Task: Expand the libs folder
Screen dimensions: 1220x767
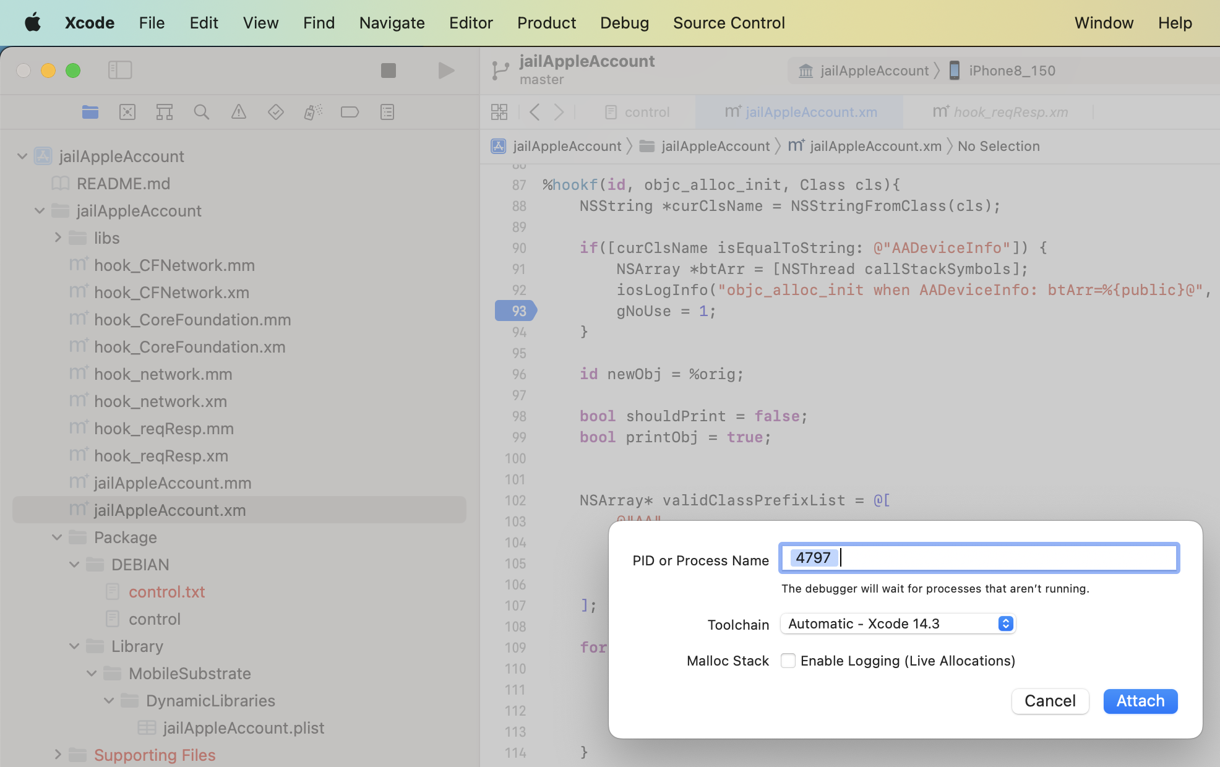Action: click(58, 238)
